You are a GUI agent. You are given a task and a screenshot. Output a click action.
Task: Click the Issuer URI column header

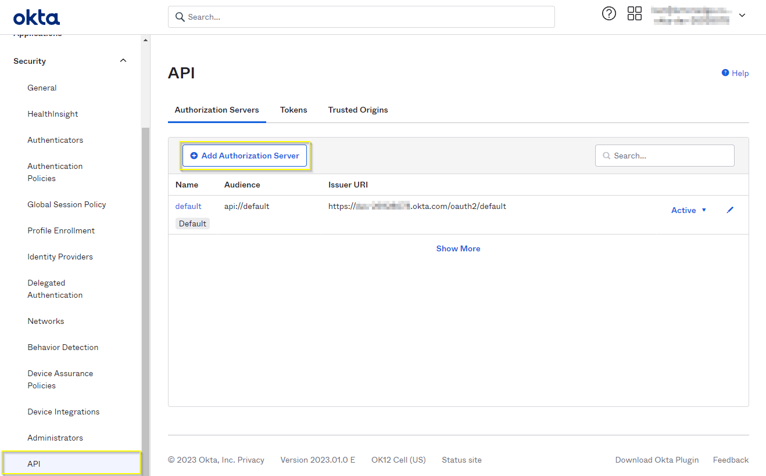(x=348, y=185)
